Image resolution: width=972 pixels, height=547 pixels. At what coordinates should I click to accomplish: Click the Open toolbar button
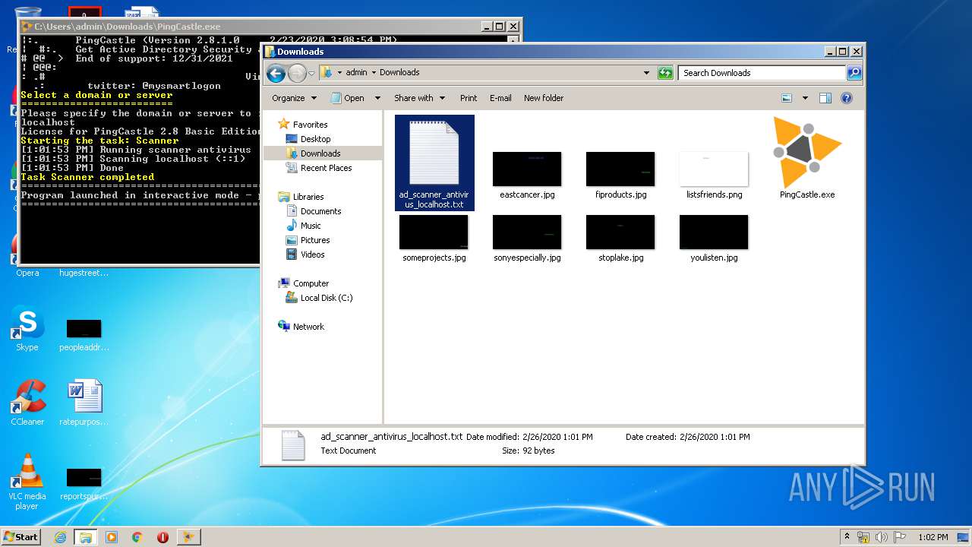349,98
